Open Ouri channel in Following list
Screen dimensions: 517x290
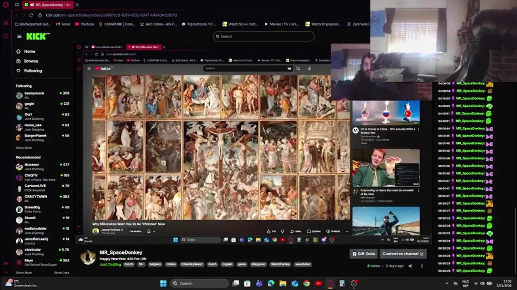pos(42,116)
